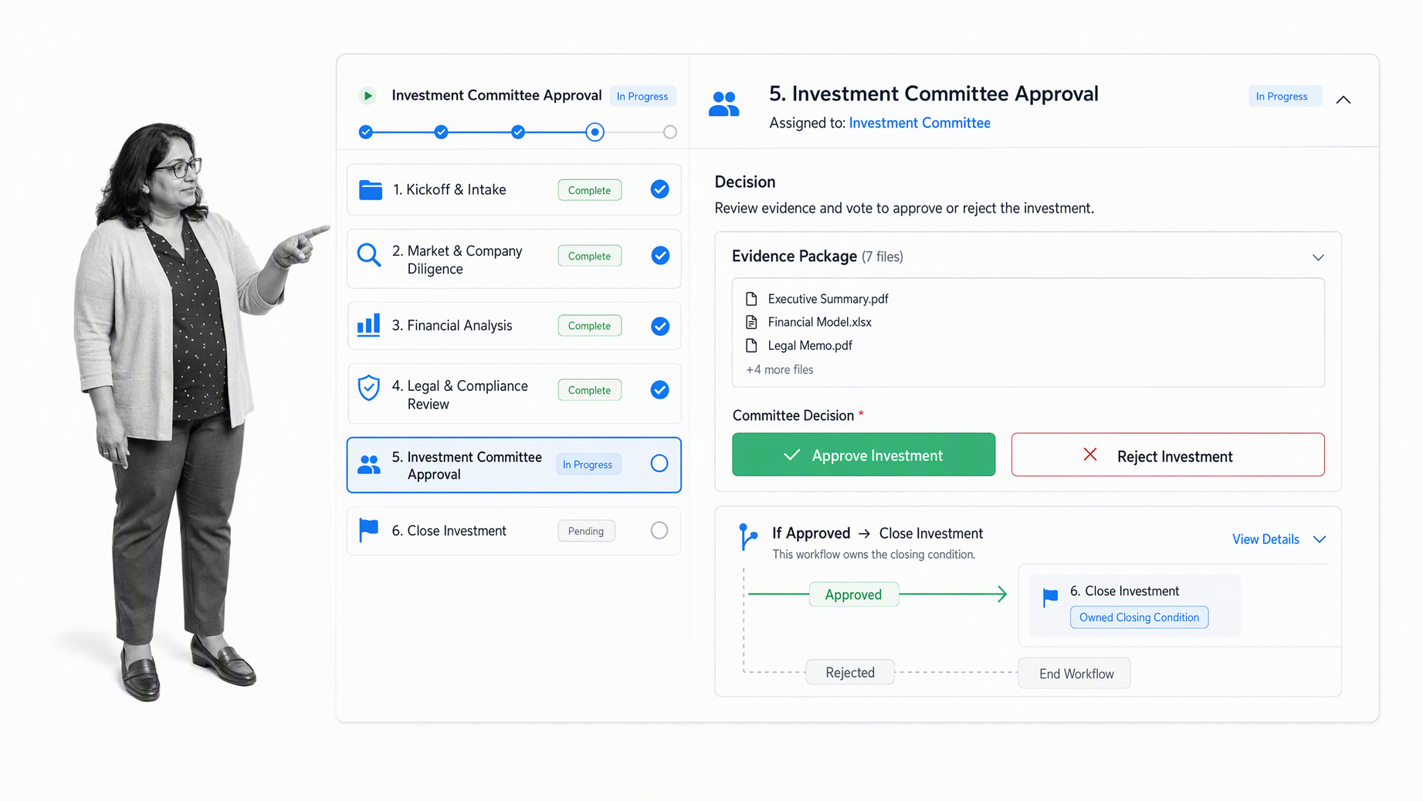Open the 6. Close Investment step
The image size is (1423, 801).
(514, 531)
